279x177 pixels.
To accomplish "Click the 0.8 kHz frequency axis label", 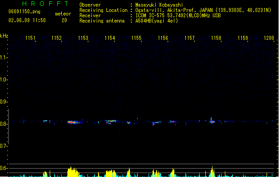I will 3,124.
